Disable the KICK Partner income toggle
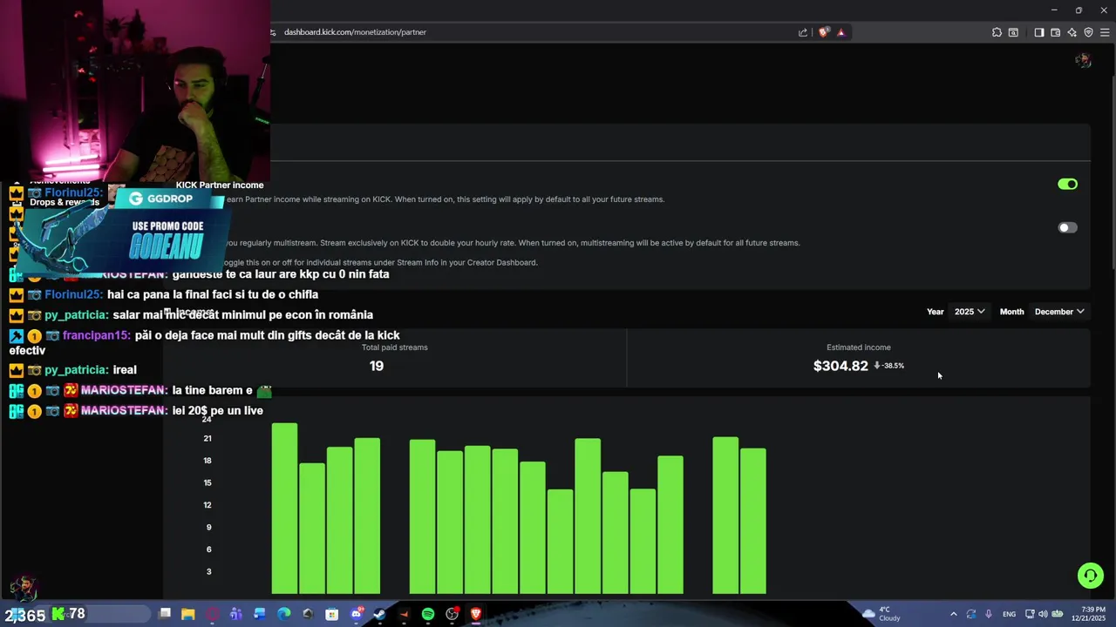 (1067, 185)
